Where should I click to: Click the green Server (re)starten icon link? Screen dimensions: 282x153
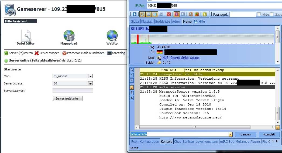(6, 53)
